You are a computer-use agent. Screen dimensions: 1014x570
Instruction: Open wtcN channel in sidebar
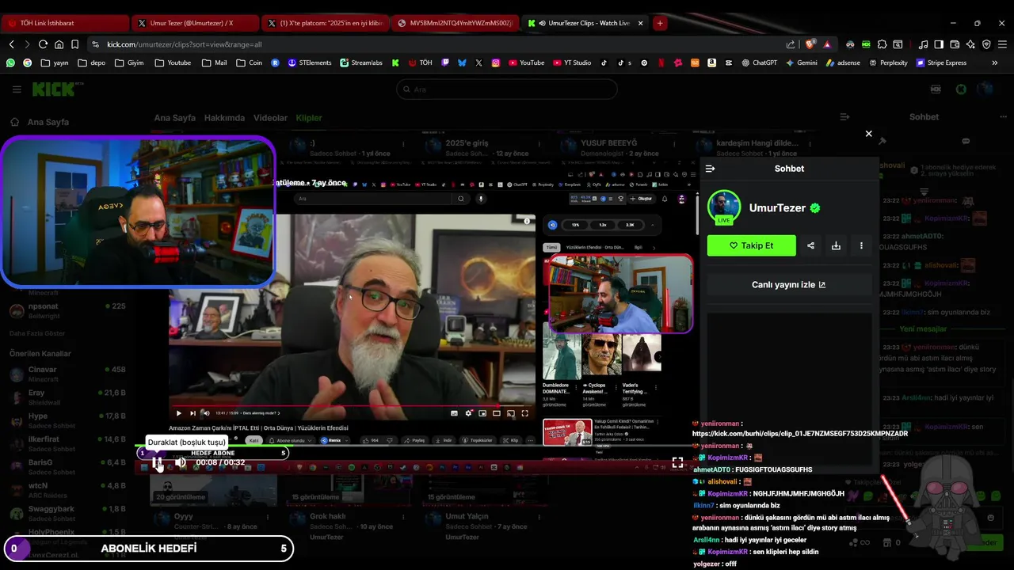point(67,490)
